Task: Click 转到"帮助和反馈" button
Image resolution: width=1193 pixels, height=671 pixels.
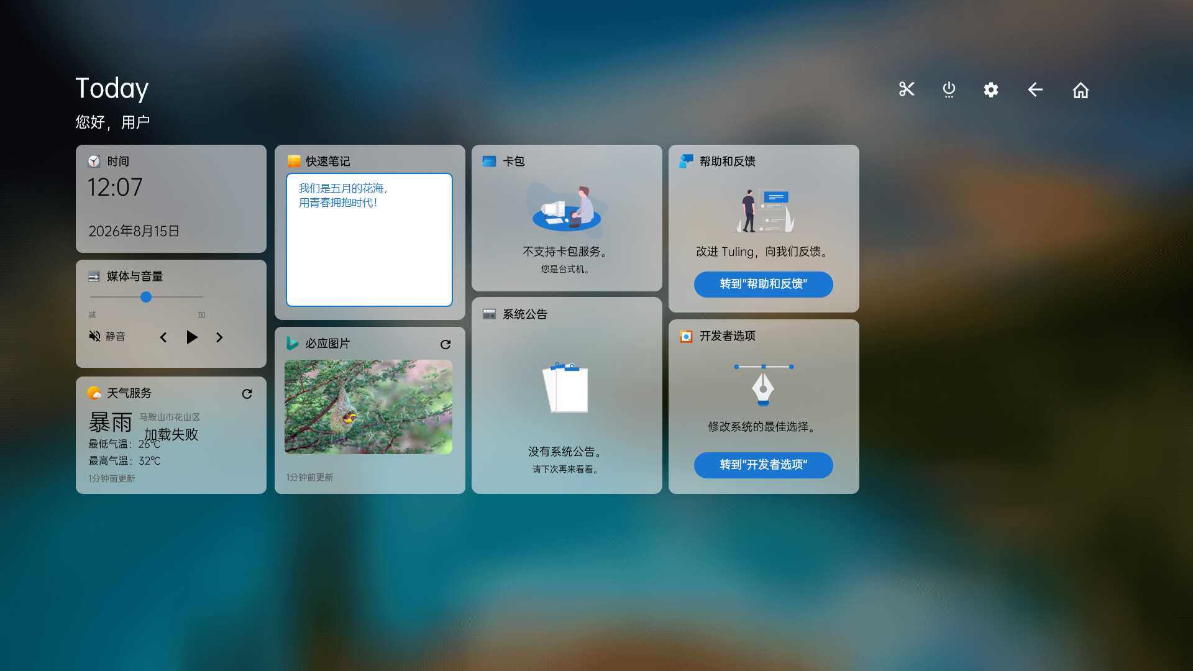Action: click(764, 284)
